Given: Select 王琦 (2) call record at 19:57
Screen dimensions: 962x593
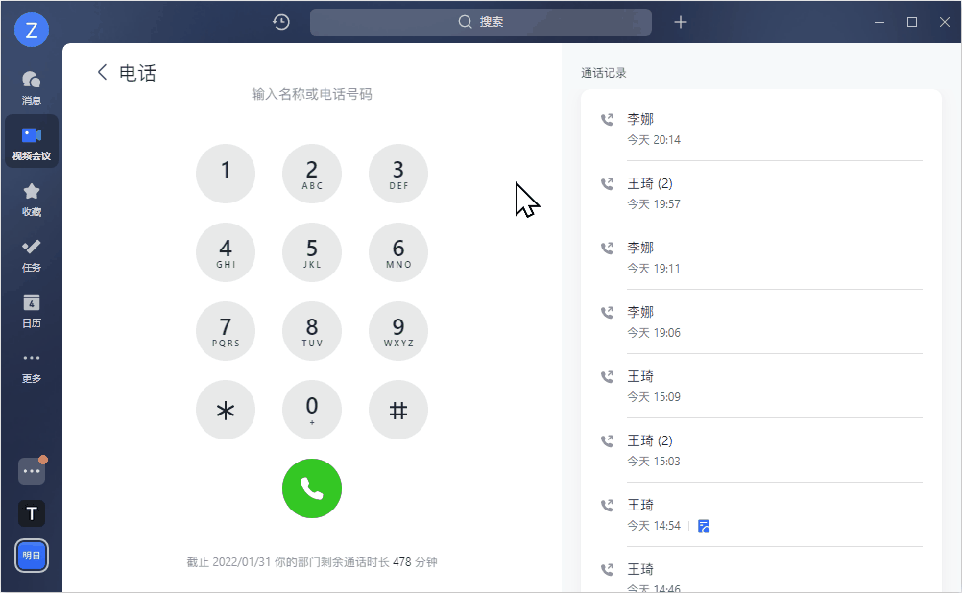Looking at the screenshot, I should point(760,193).
